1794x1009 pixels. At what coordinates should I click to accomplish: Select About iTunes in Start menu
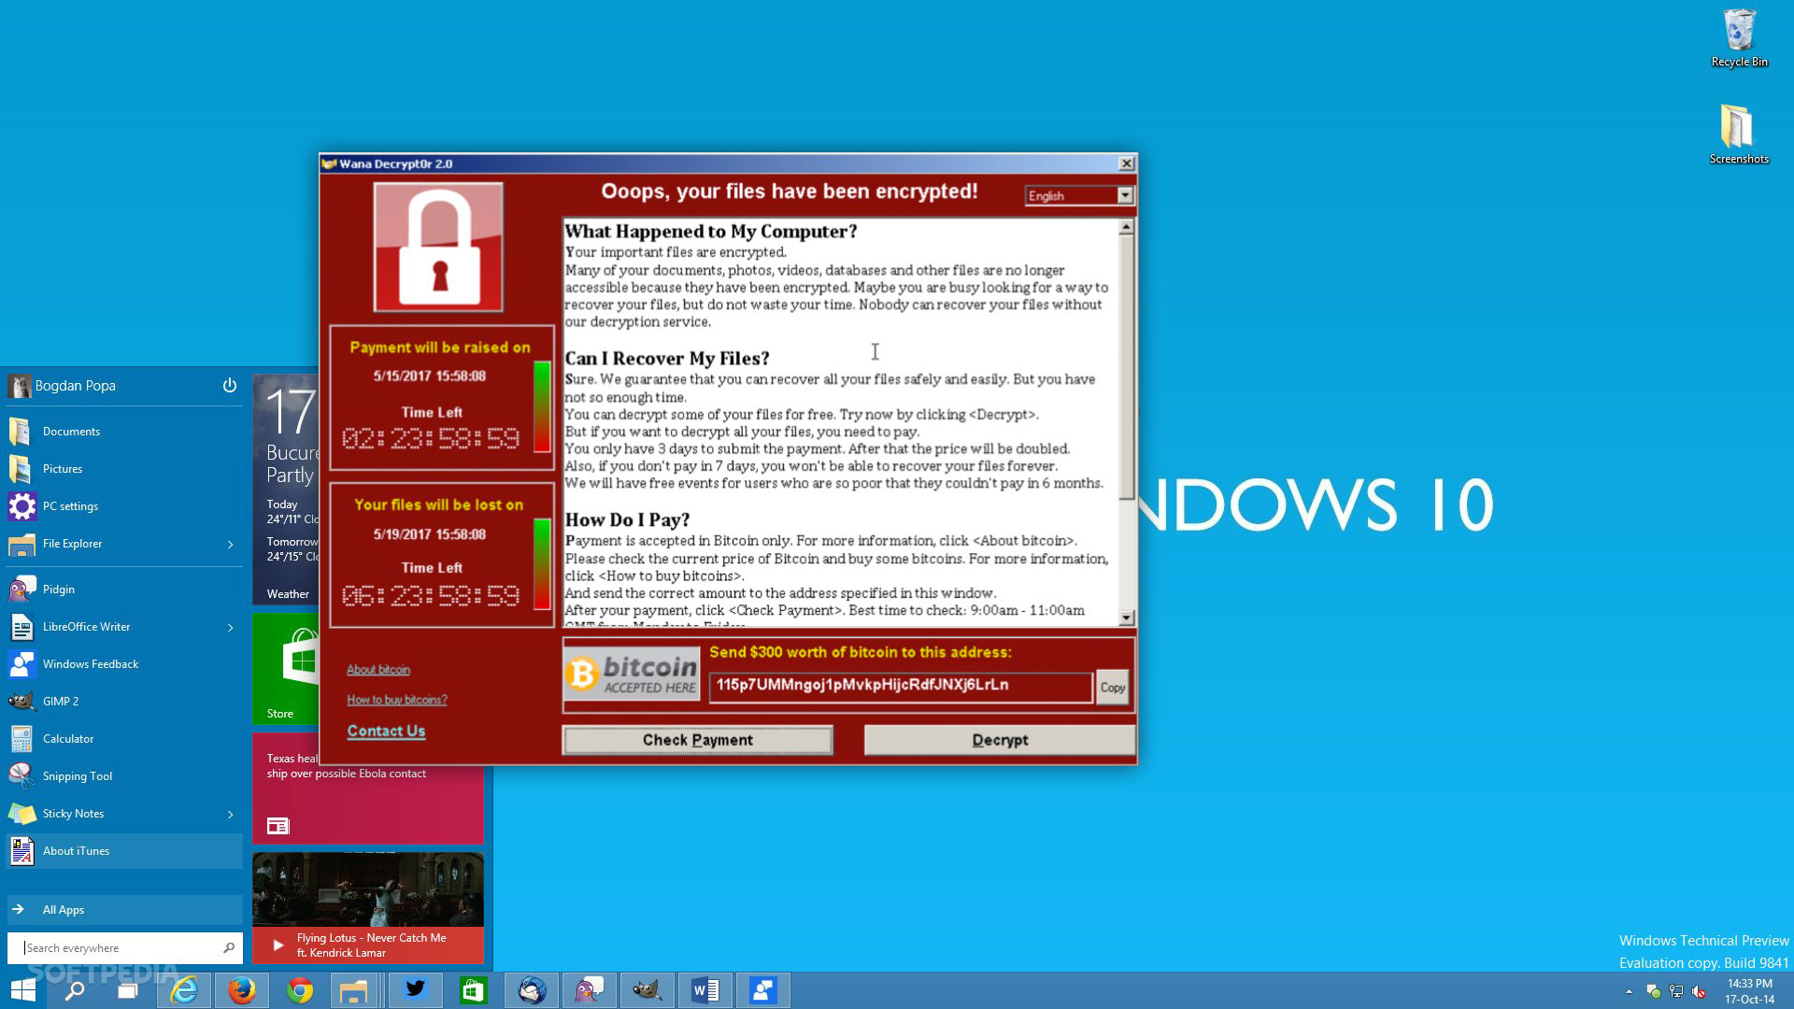(124, 850)
